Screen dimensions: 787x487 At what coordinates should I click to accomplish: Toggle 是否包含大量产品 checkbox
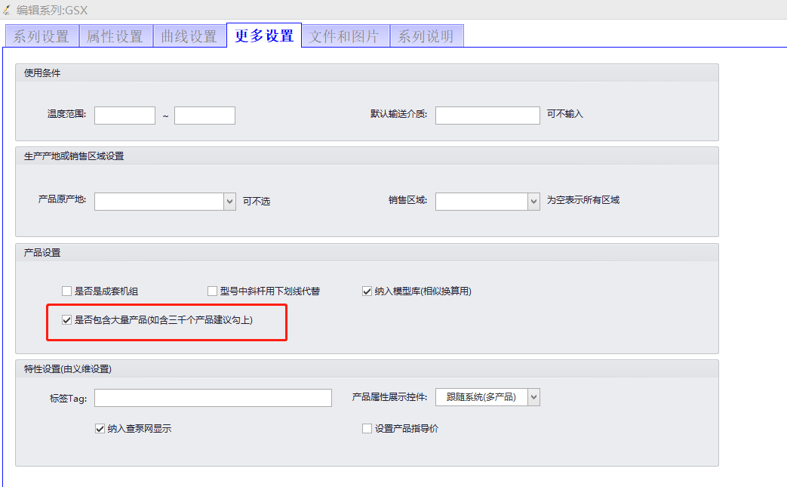(66, 320)
